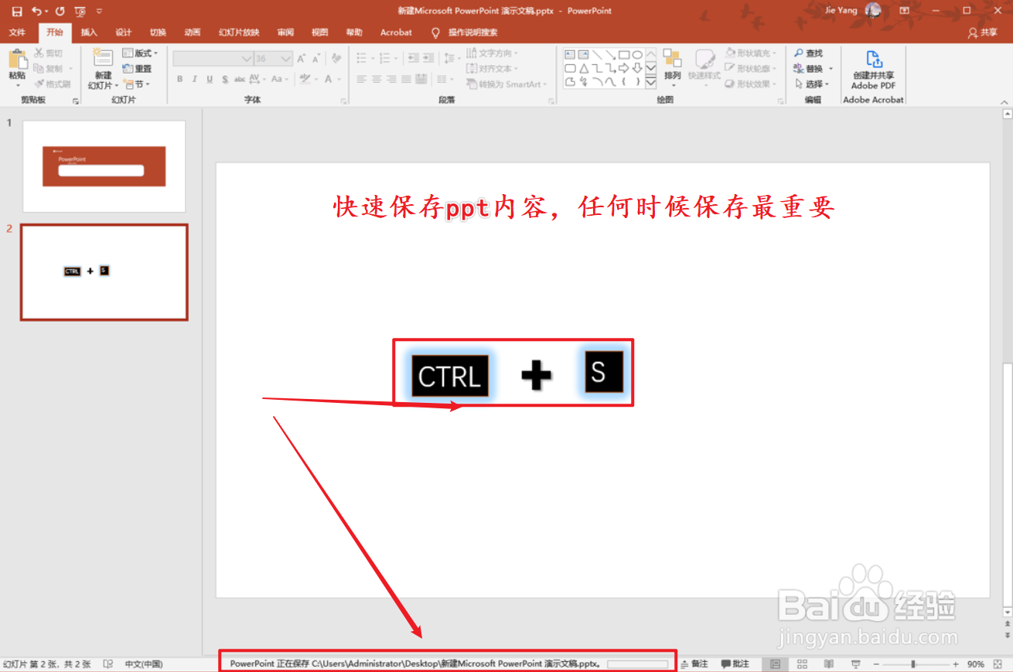This screenshot has width=1013, height=672.
Task: Click the Redo icon in quick access toolbar
Action: coord(60,11)
